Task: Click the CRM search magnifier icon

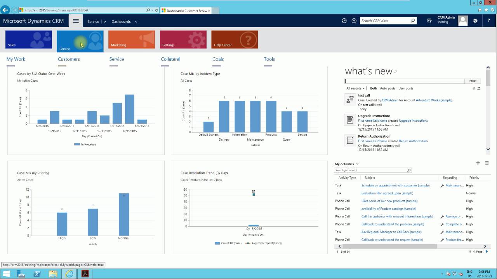Action: click(413, 21)
